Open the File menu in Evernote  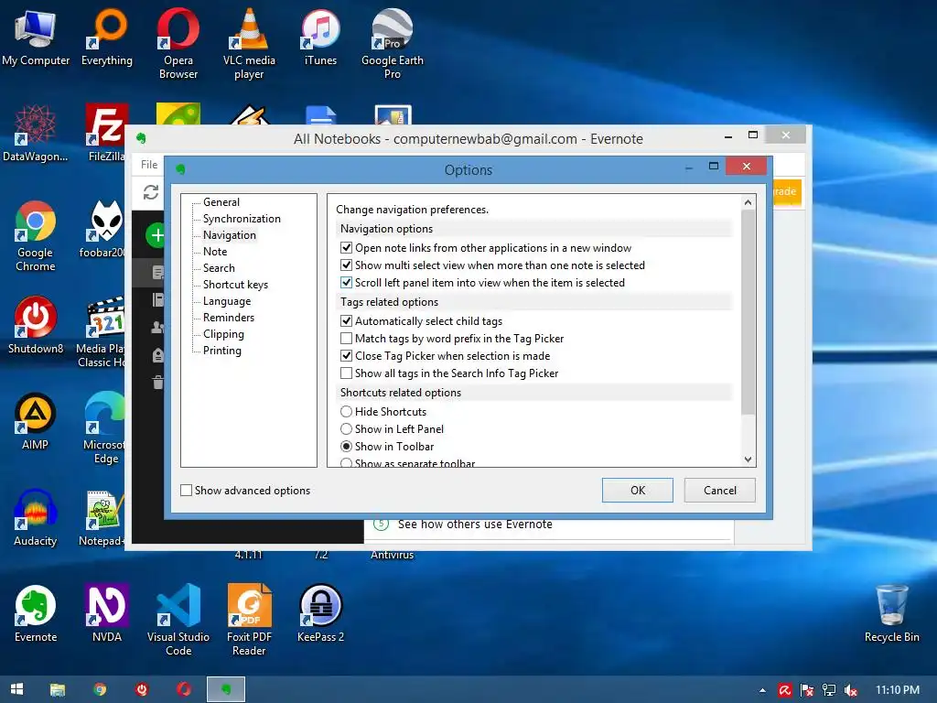[x=149, y=165]
